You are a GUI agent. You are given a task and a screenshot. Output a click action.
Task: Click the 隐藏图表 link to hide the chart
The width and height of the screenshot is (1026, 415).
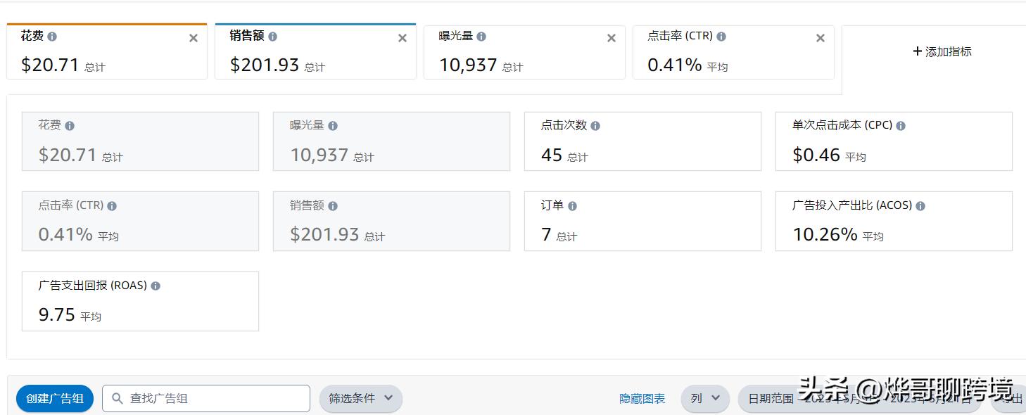642,398
